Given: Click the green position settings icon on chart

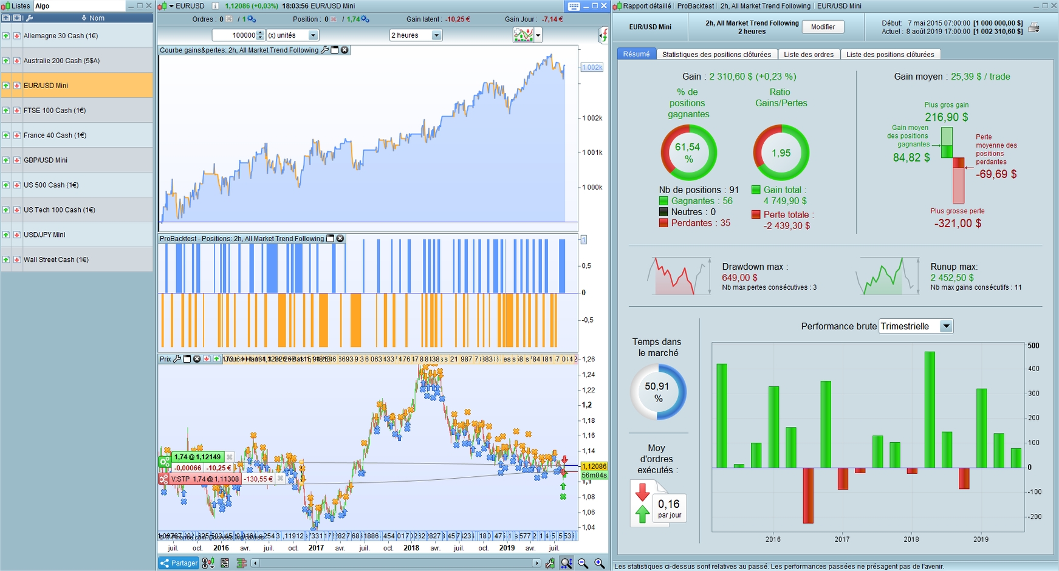Looking at the screenshot, I should [164, 462].
